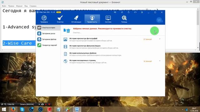200x112 pixels.
Task: Open the Оптимизация rocket tab
Action: pyautogui.click(x=76, y=19)
